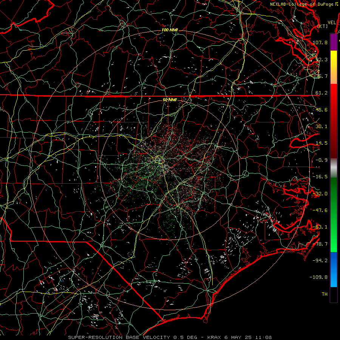Select the green segment of the color bar

coord(334,215)
